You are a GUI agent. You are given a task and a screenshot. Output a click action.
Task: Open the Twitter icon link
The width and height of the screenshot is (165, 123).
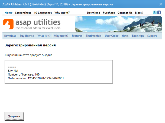pyautogui.click(x=155, y=12)
